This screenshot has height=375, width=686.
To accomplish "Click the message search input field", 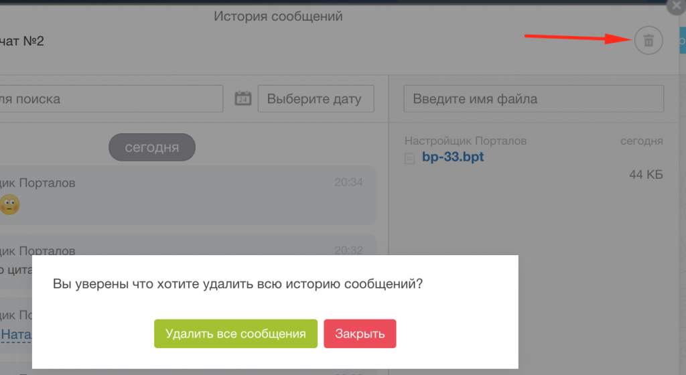I will pyautogui.click(x=111, y=99).
